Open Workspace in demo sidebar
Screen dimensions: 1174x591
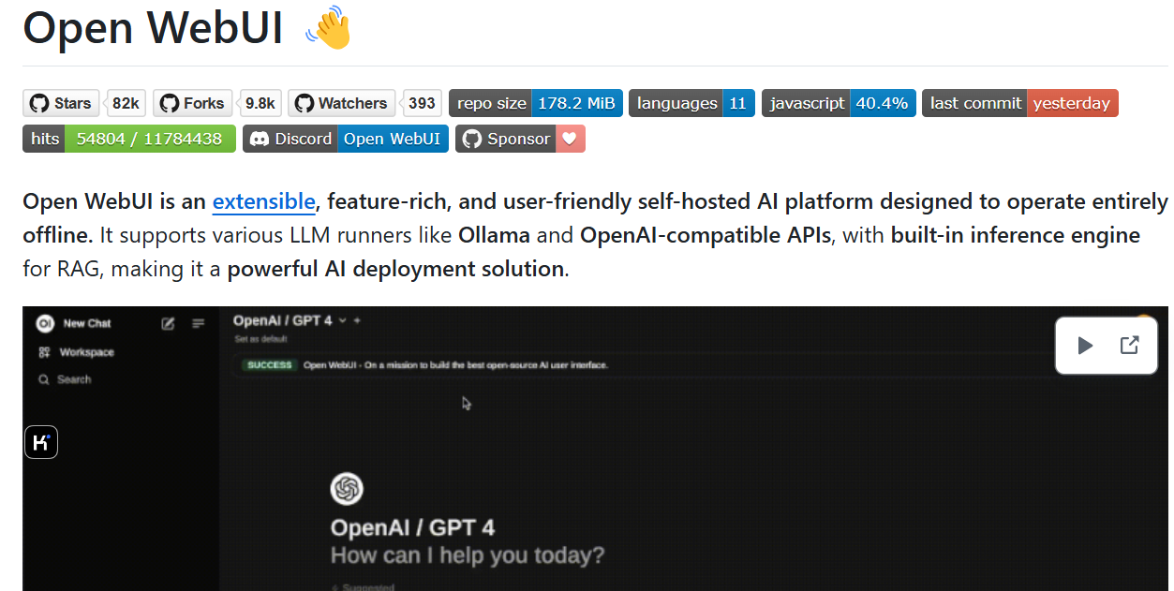[x=75, y=352]
